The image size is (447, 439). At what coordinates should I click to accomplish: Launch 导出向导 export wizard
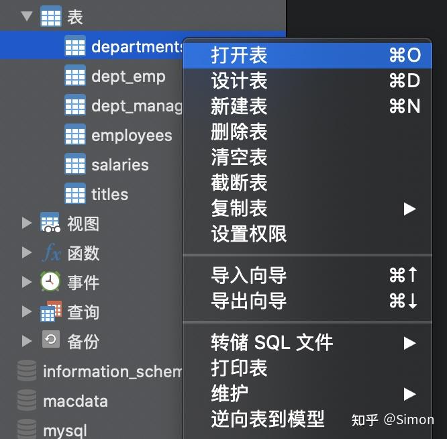(x=248, y=301)
